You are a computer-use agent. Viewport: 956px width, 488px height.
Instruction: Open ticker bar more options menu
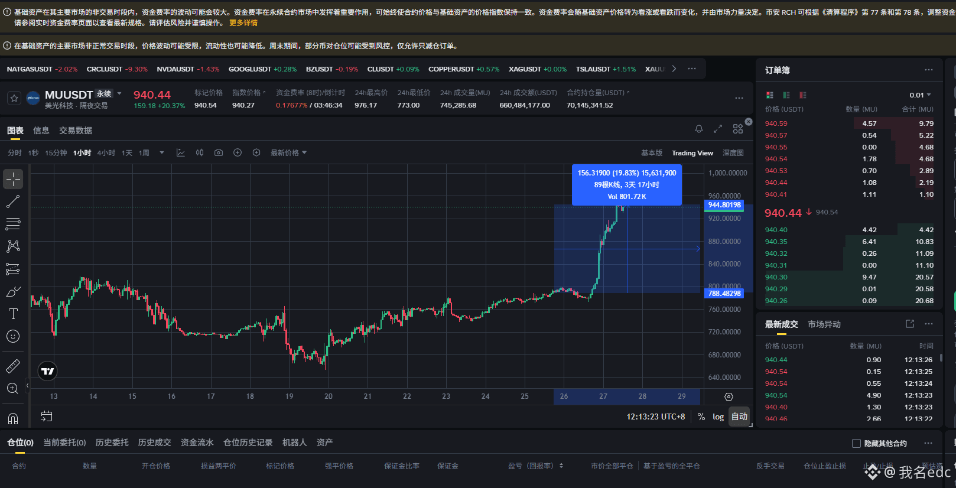click(692, 69)
